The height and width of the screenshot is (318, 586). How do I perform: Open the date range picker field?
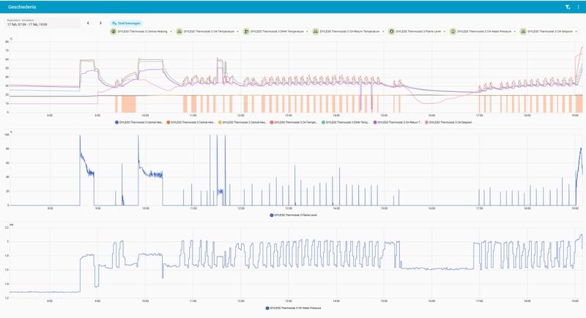pos(42,23)
